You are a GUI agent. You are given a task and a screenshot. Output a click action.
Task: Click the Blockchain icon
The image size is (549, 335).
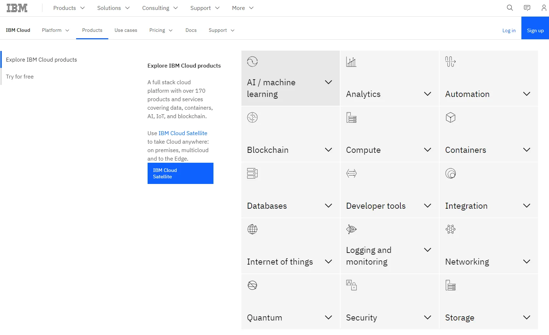252,117
